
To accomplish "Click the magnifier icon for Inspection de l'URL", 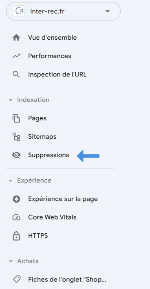I will click(16, 75).
